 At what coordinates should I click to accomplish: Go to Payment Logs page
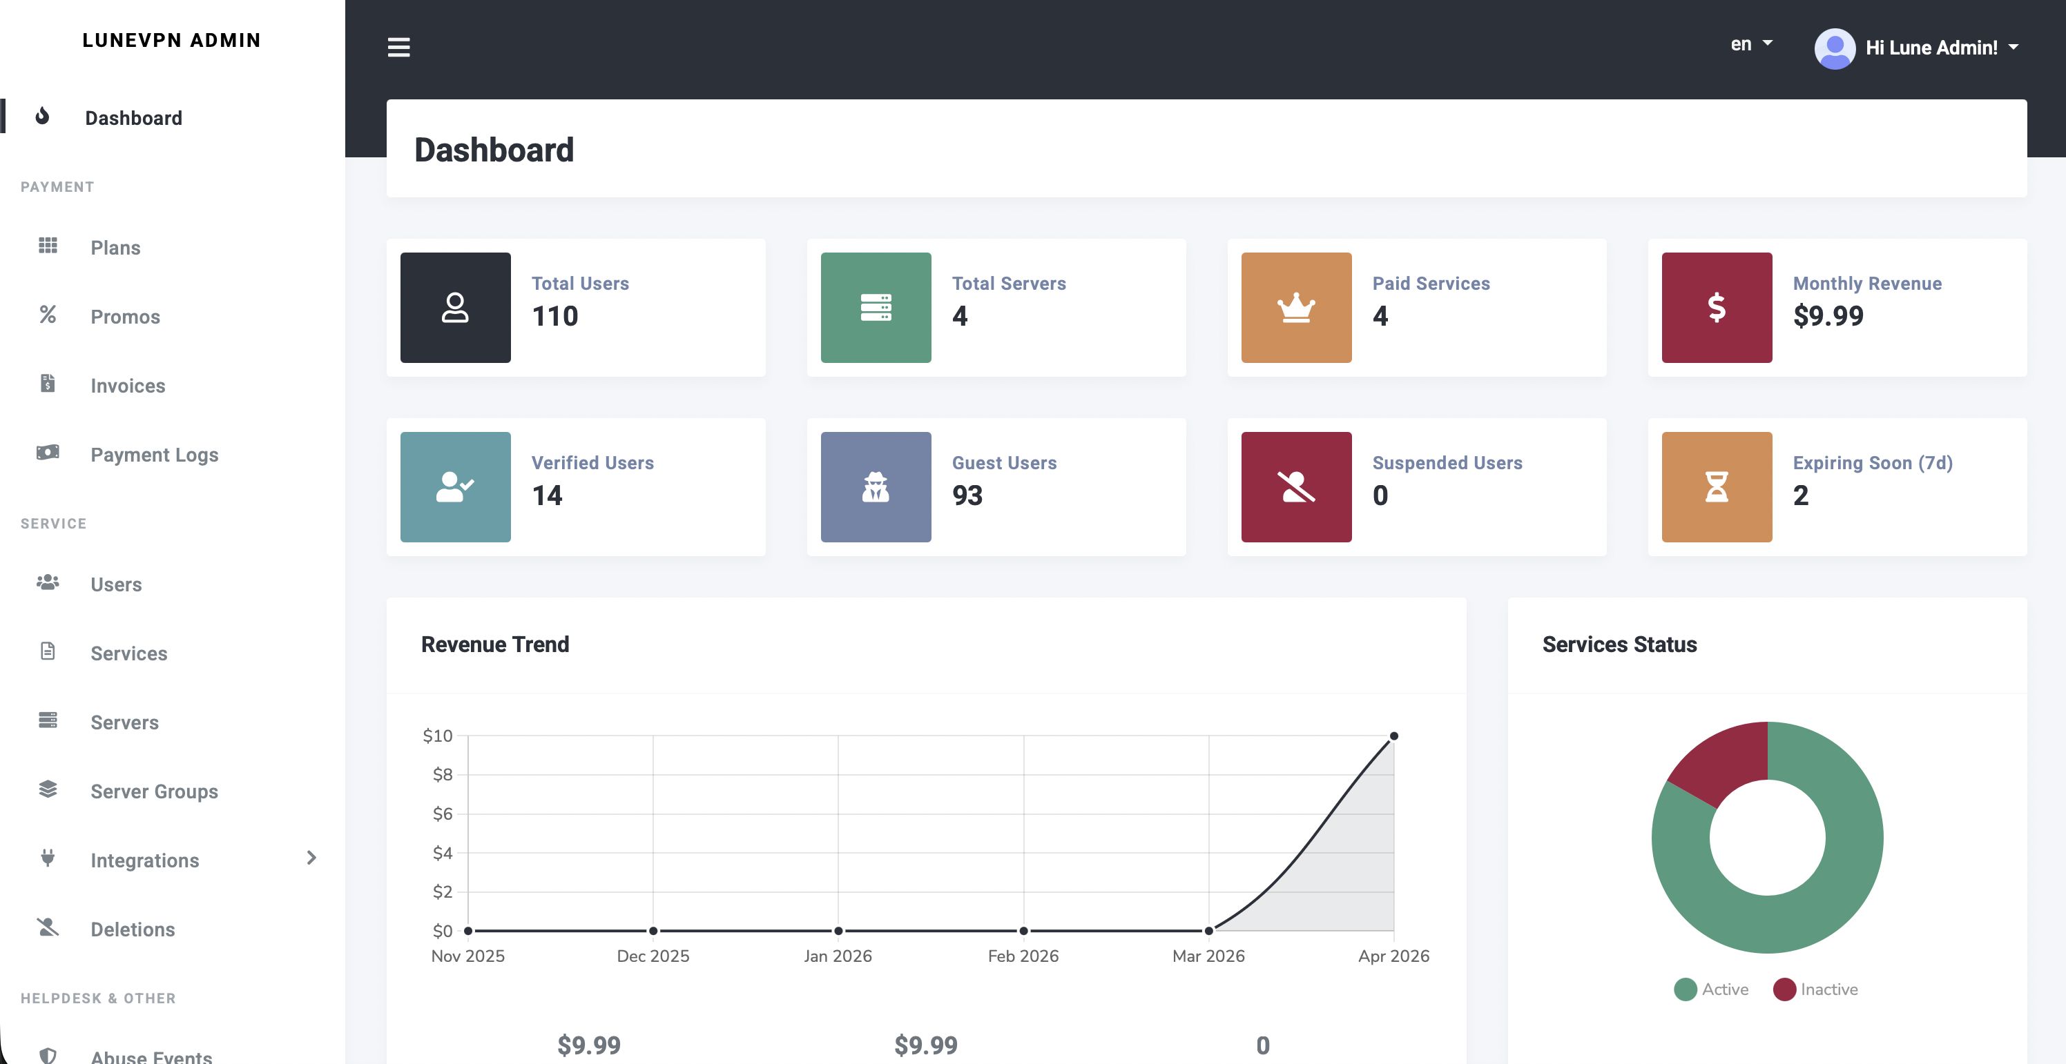pyautogui.click(x=154, y=454)
